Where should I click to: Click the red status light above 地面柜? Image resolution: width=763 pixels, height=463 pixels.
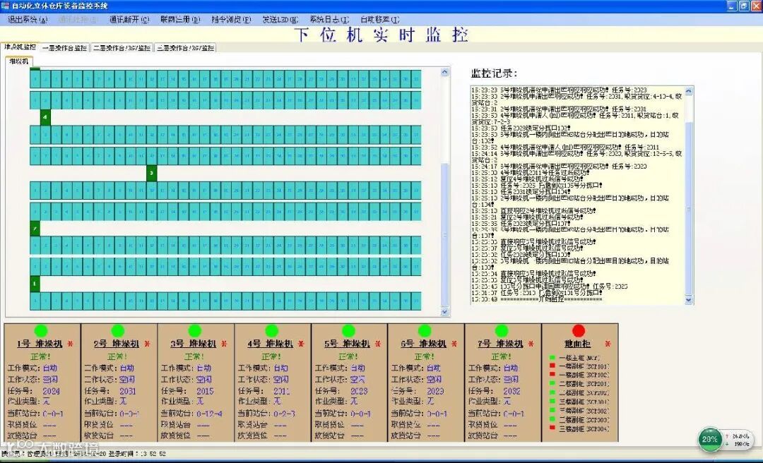click(x=579, y=331)
